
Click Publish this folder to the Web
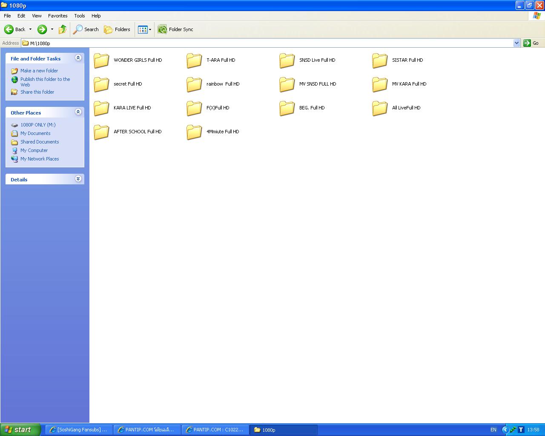[x=45, y=82]
